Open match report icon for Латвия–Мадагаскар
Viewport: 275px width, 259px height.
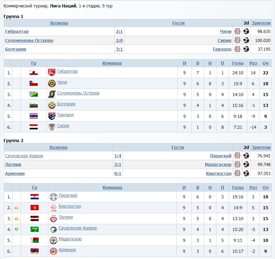pos(238,164)
